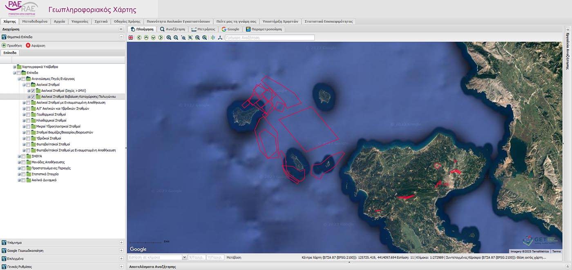Switch to the Μεταδεδομένα tab
The image size is (572, 270).
click(x=35, y=21)
